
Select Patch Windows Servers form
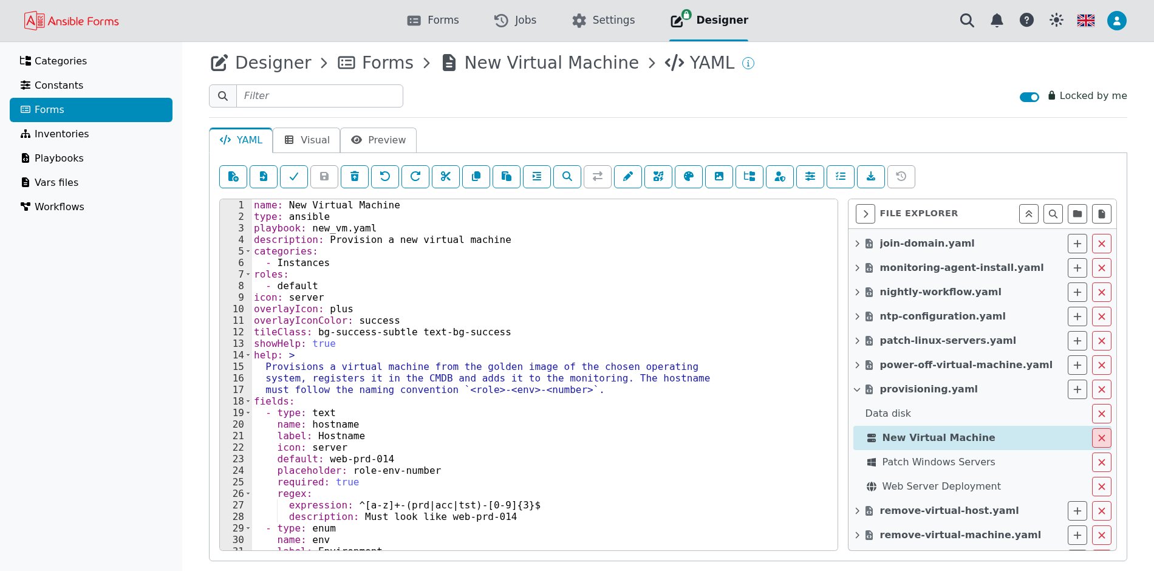[x=938, y=462]
